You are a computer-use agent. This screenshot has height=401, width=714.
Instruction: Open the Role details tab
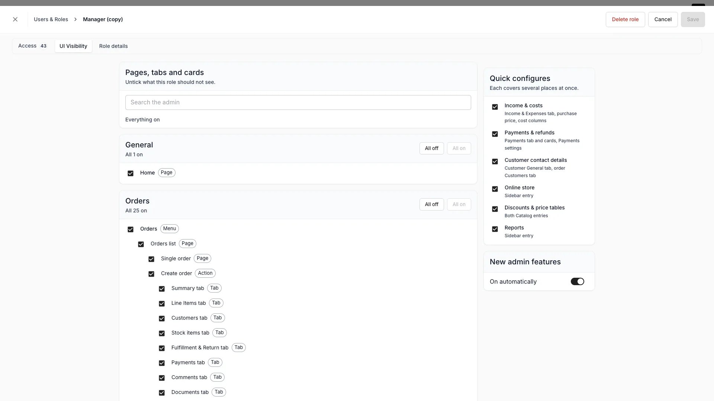[x=113, y=46]
